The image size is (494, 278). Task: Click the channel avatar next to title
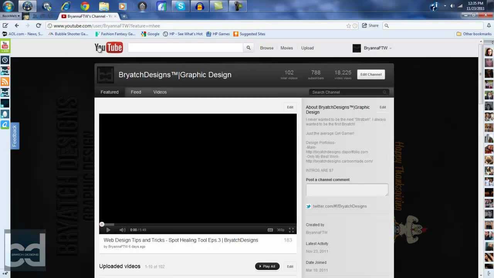tap(105, 75)
